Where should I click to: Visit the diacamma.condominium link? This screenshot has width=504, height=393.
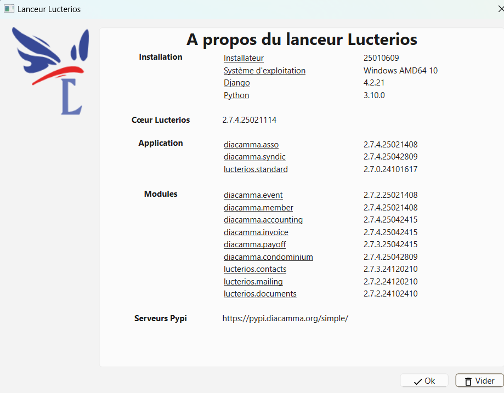pos(268,257)
